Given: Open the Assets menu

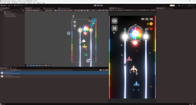Looking at the screenshot, I should [9, 3].
